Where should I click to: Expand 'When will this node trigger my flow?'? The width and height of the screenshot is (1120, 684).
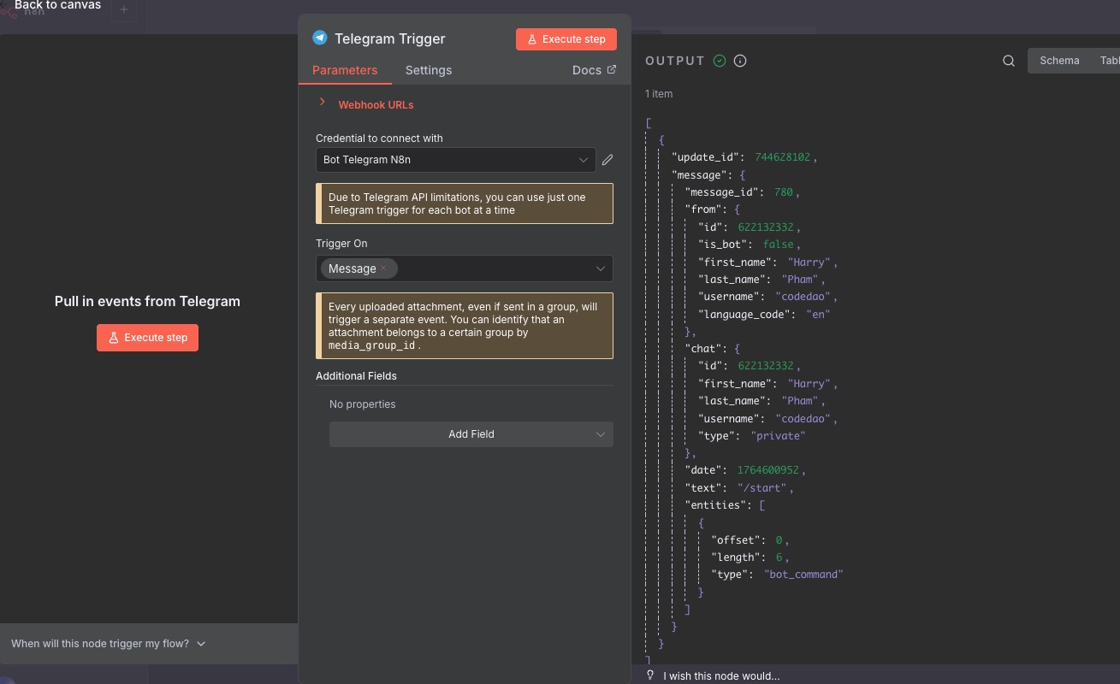coord(109,644)
